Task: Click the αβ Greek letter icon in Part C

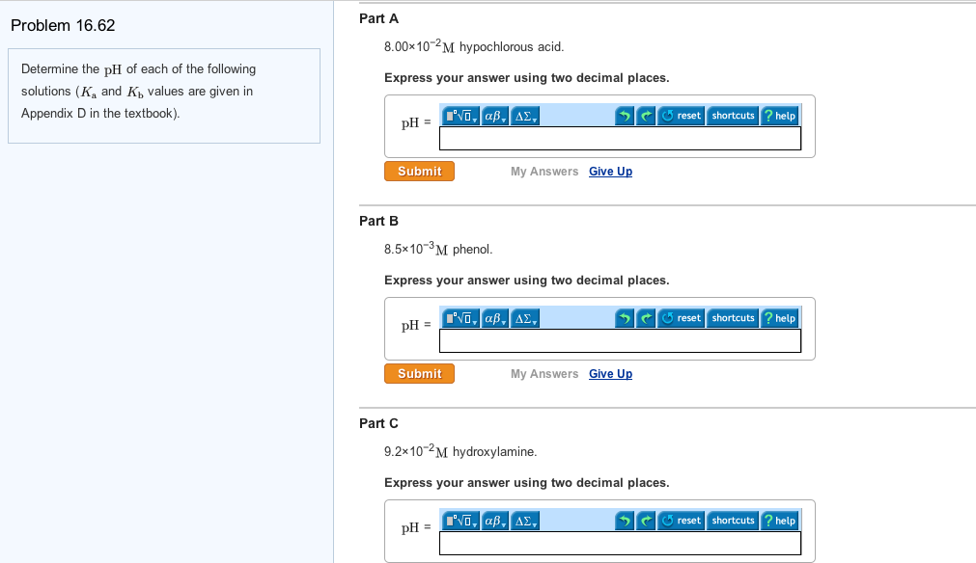Action: (x=492, y=520)
